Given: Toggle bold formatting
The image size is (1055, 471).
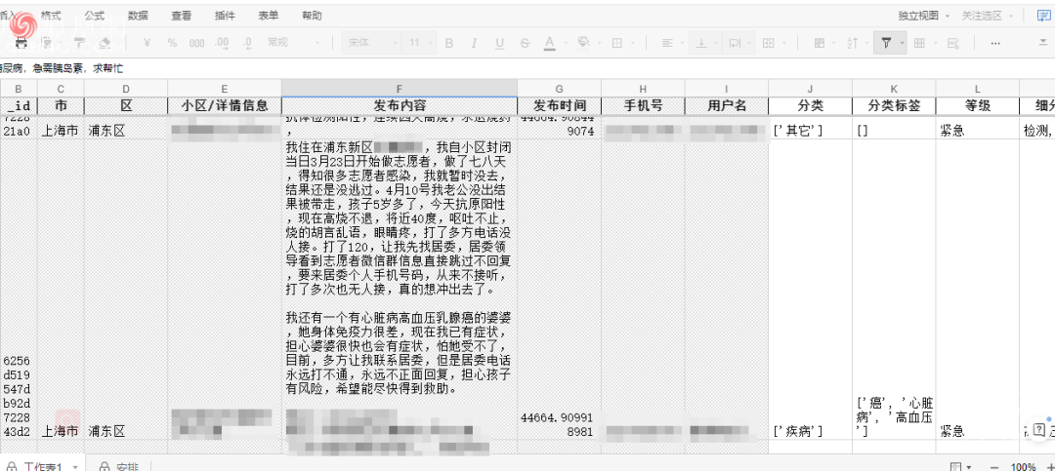Looking at the screenshot, I should [x=448, y=43].
